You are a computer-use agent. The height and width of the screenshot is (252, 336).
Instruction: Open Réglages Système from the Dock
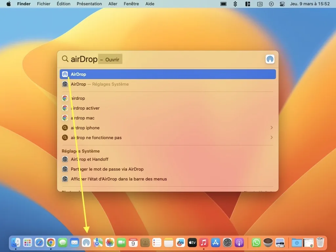[226, 242]
